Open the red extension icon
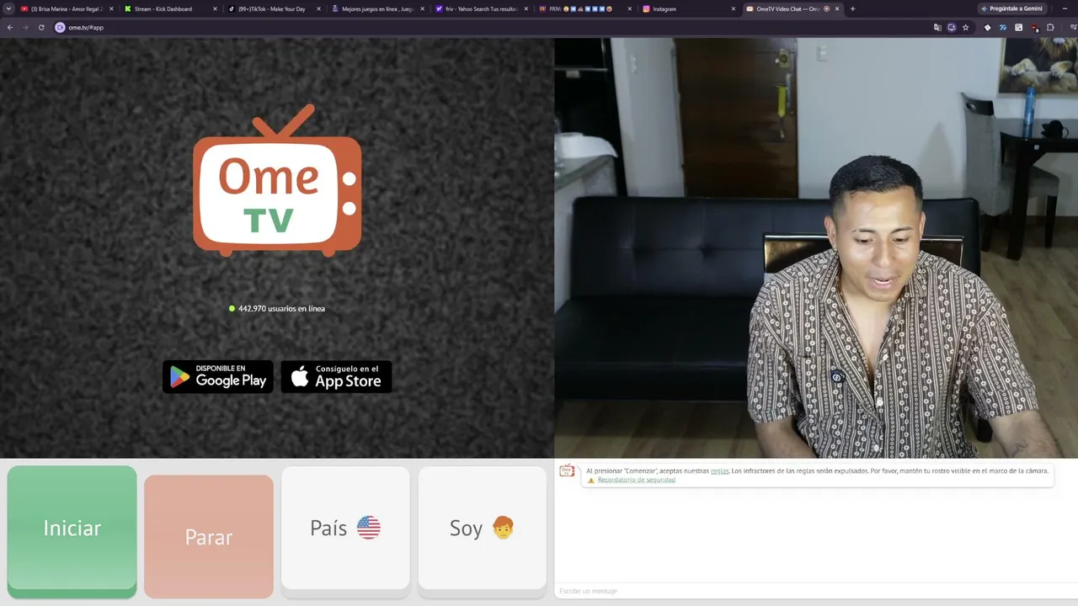This screenshot has width=1078, height=606. 1035,27
